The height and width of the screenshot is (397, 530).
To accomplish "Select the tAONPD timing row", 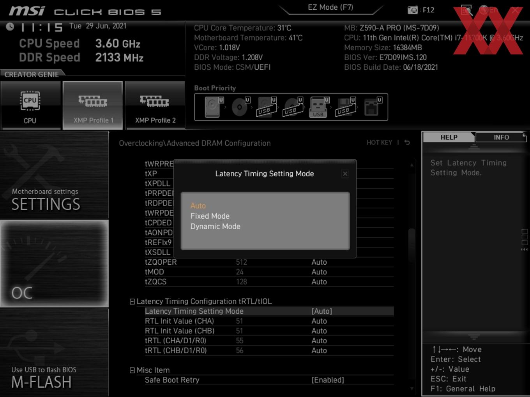I will [x=159, y=232].
